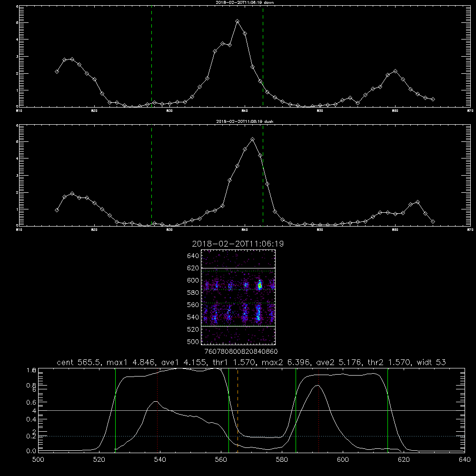Click the heat map x-axis label '760780800820840860'
Image resolution: width=476 pixels, height=476 pixels.
click(x=241, y=351)
